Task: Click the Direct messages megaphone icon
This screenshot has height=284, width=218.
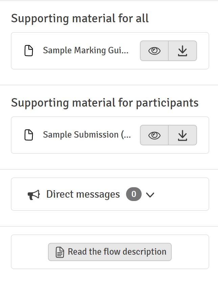Action: (x=34, y=195)
